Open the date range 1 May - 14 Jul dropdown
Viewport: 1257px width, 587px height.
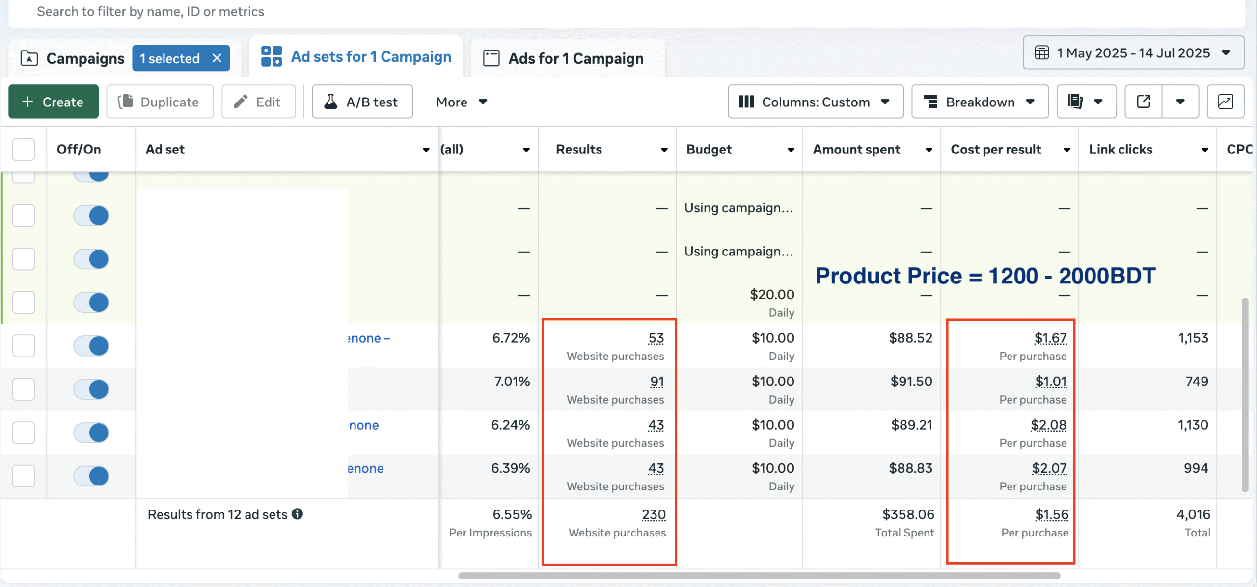[1133, 52]
